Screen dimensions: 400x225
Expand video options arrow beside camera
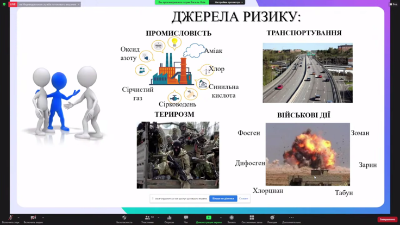43,217
